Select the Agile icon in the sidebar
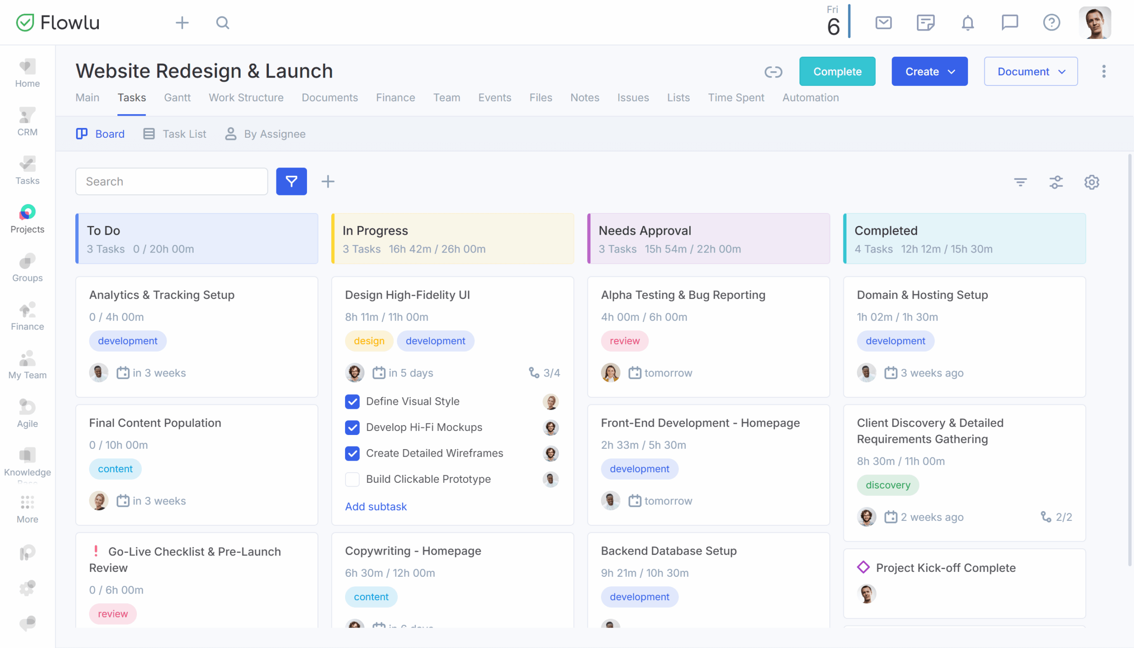Viewport: 1134px width, 648px height. point(27,409)
